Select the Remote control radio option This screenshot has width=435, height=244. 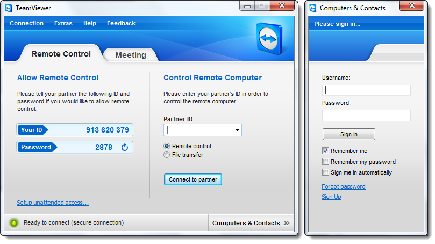point(167,146)
